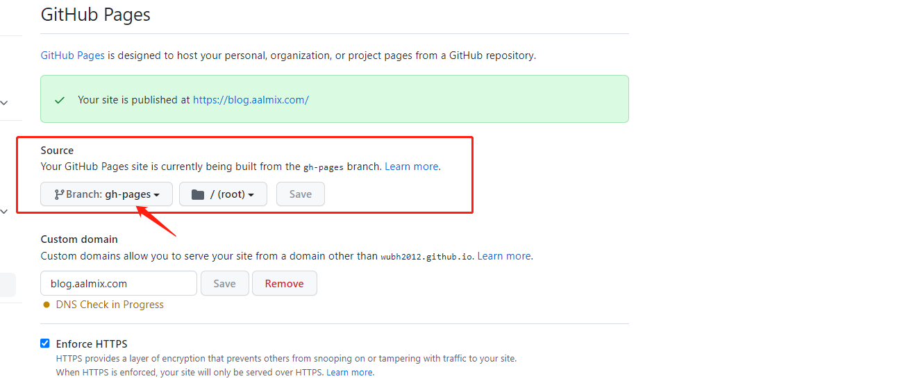This screenshot has height=390, width=904.
Task: Click the yellow DNS check status dot
Action: pyautogui.click(x=47, y=305)
